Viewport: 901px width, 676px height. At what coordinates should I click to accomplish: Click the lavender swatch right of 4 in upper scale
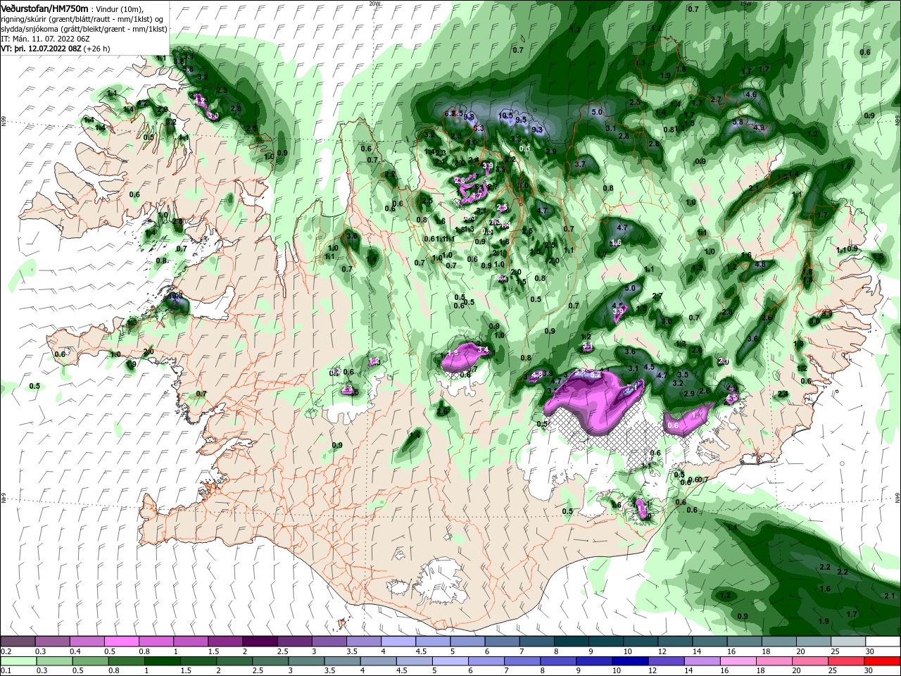tap(398, 641)
